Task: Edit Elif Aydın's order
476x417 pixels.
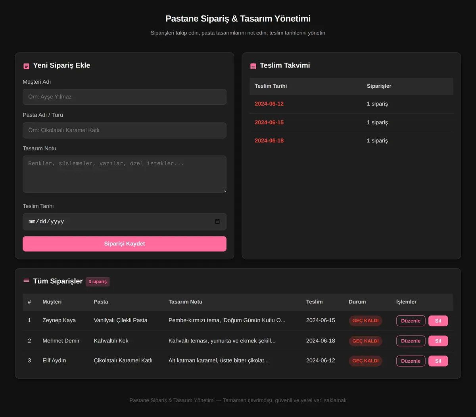Action: click(x=411, y=361)
